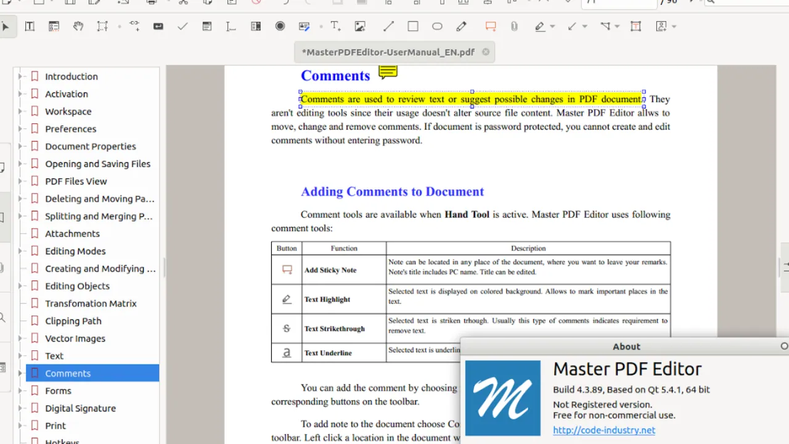Click the 'Text Strikethrough' table cell
This screenshot has height=444, width=789.
click(344, 329)
